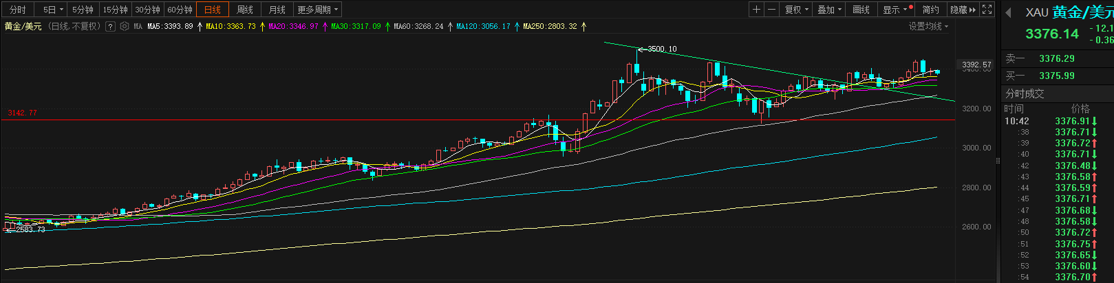Select the 10:42 trade row 3376.91
The height and width of the screenshot is (283, 1114).
coord(1058,121)
